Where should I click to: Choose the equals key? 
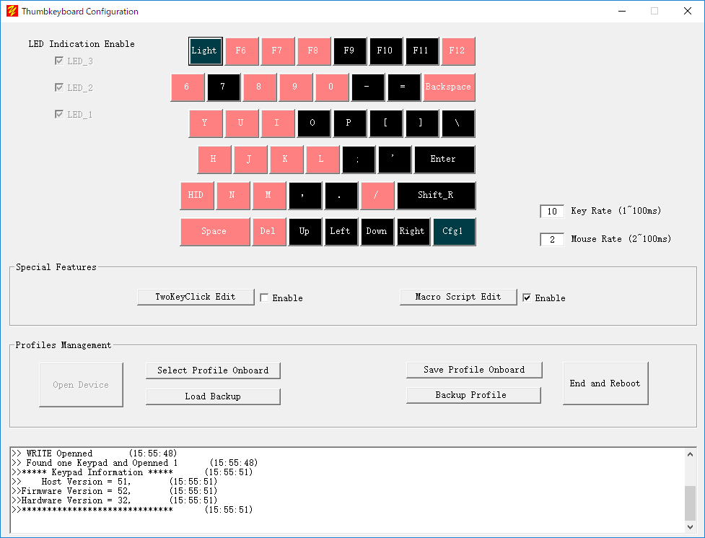point(404,87)
